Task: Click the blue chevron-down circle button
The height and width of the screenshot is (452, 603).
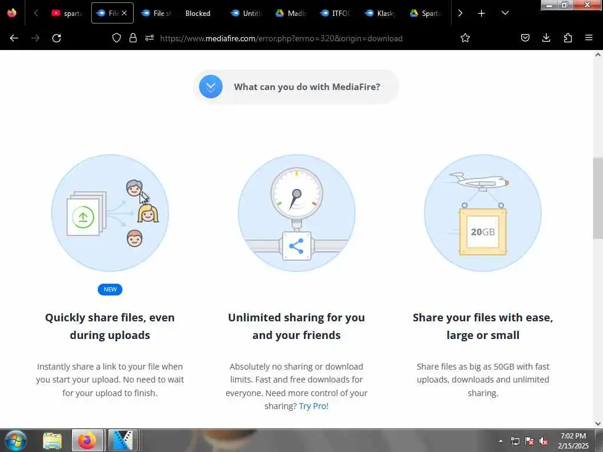Action: click(x=211, y=87)
